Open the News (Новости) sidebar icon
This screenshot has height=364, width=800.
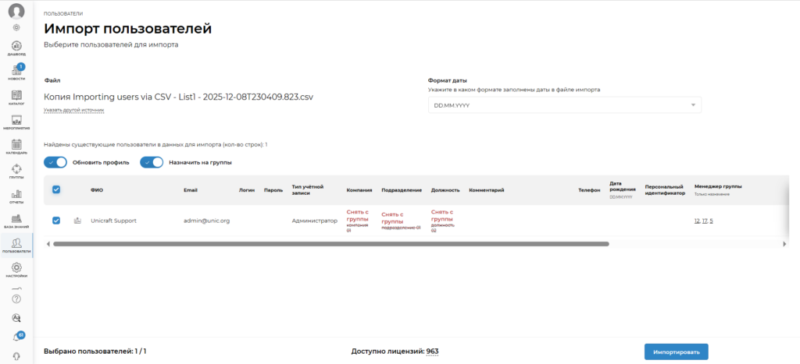tap(16, 72)
